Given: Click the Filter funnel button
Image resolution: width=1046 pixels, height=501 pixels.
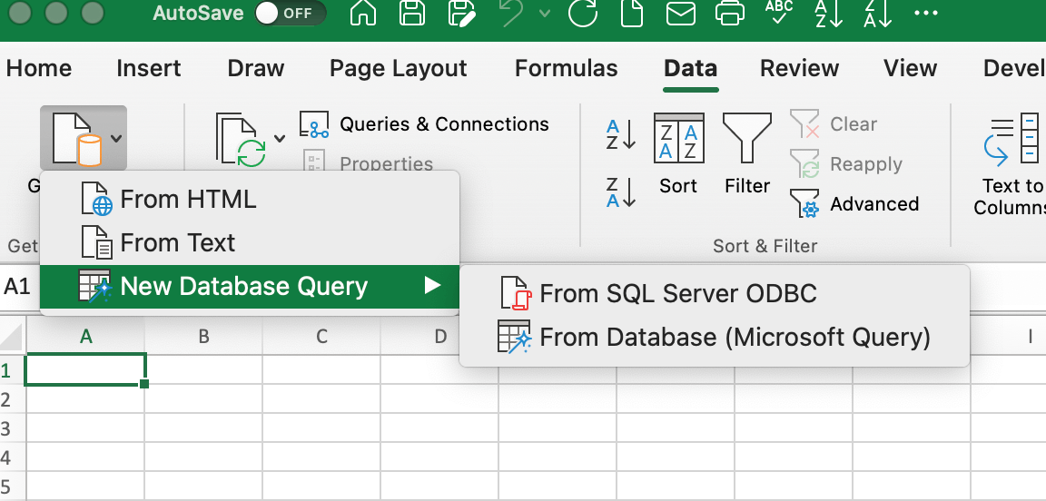Looking at the screenshot, I should [747, 155].
